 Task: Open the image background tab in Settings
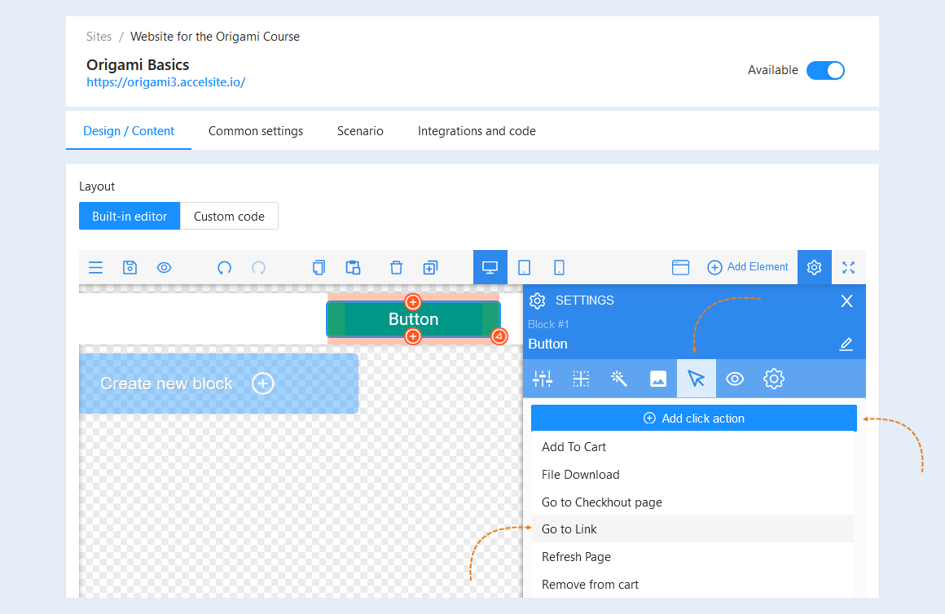coord(658,379)
